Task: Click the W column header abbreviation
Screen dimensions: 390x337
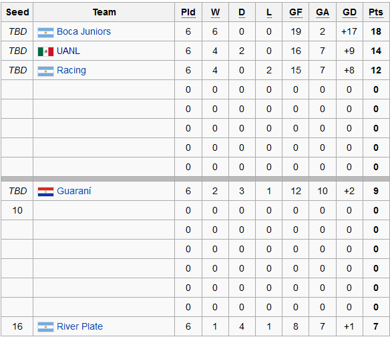Action: pos(215,12)
